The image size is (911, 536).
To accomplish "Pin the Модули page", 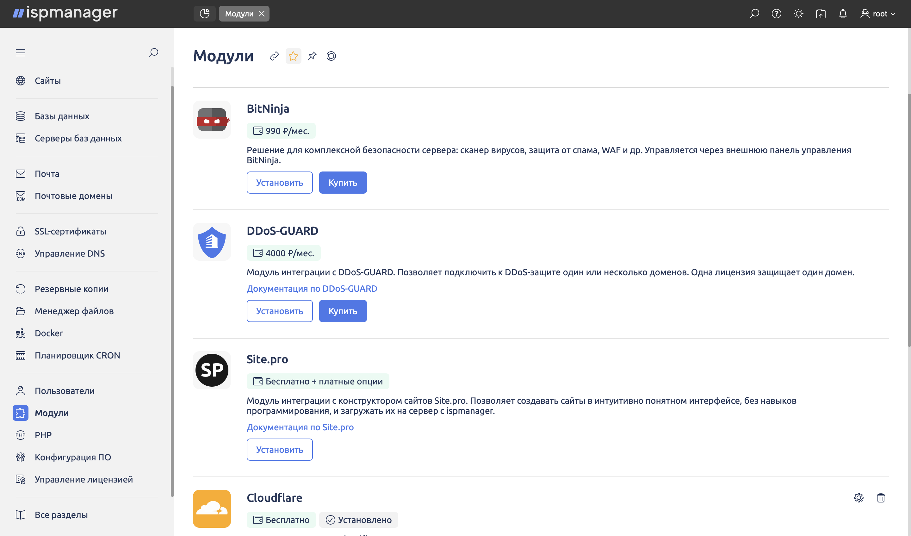I will tap(312, 56).
